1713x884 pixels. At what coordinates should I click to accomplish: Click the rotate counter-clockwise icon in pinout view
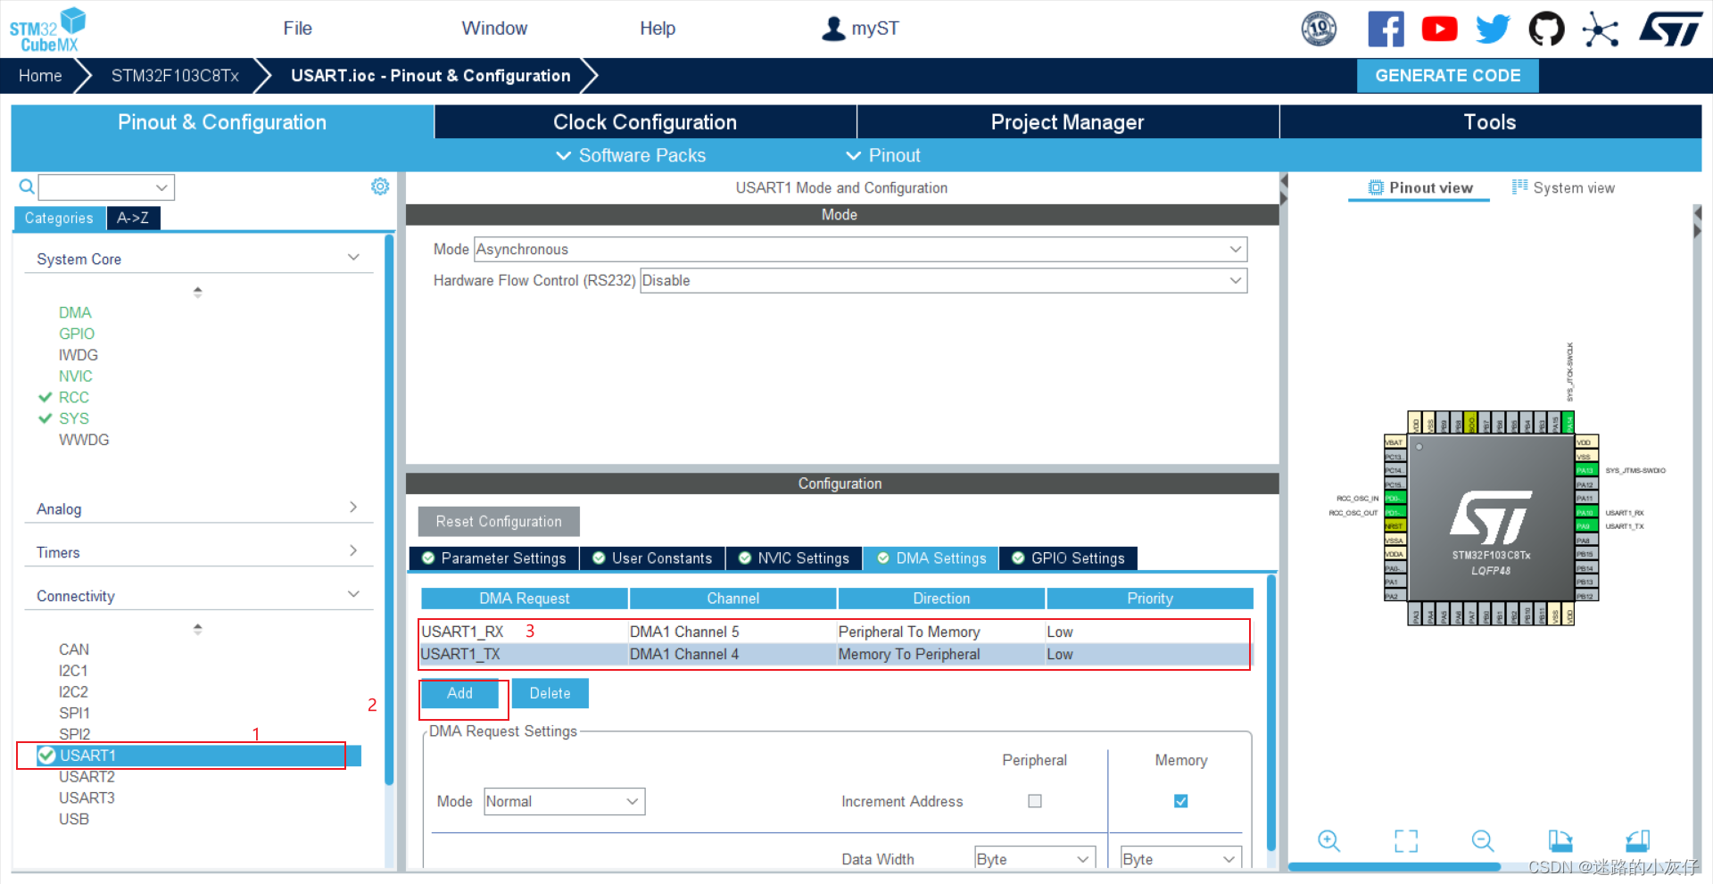1637,840
